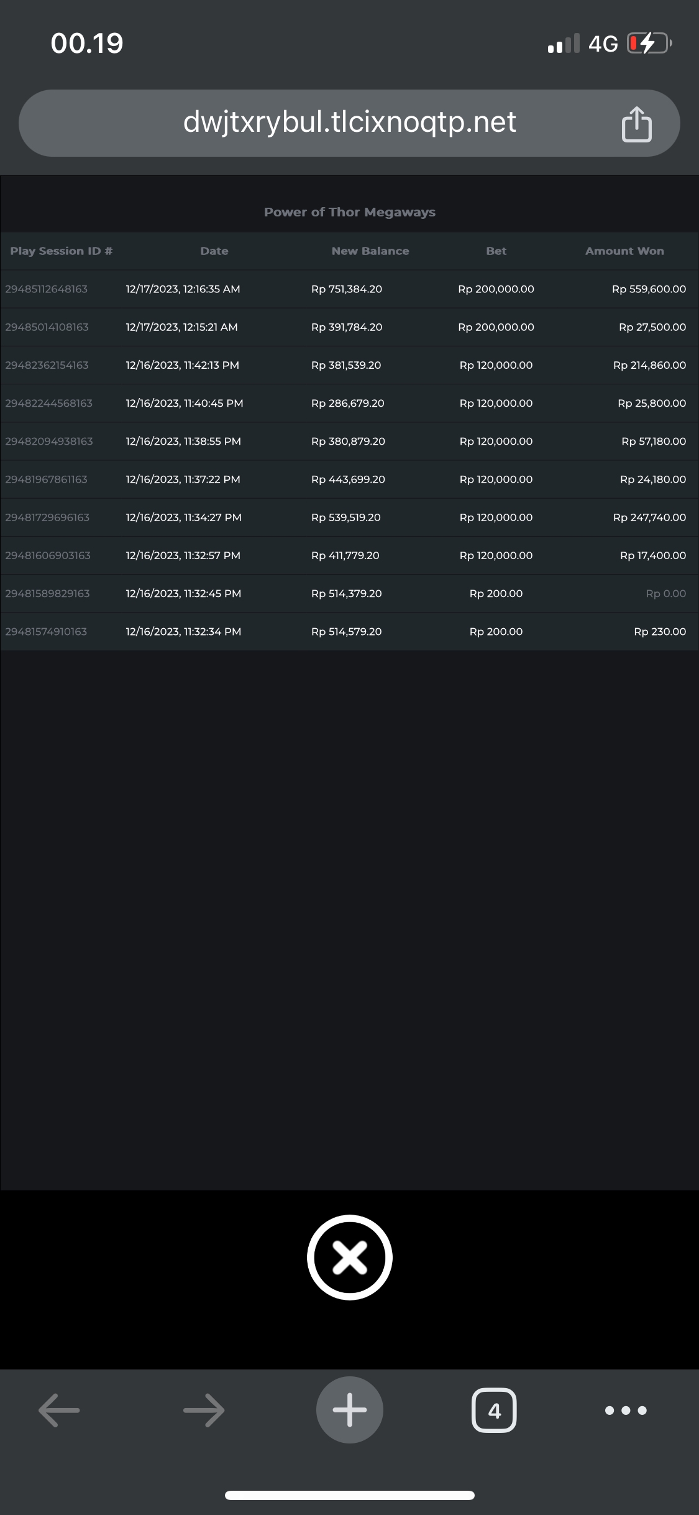Tap the URL dwjtxrybul.tlcixnoqtp.net address field
Screen dimensions: 699x1515
(x=349, y=123)
